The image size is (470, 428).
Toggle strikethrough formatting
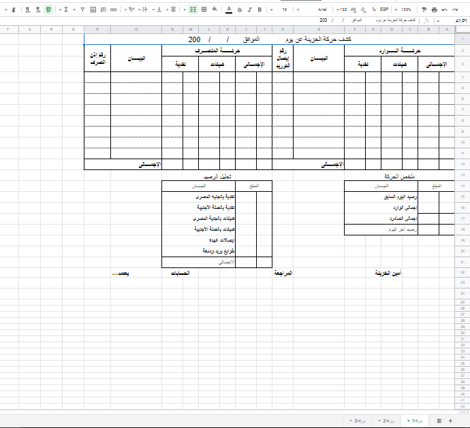click(x=239, y=10)
